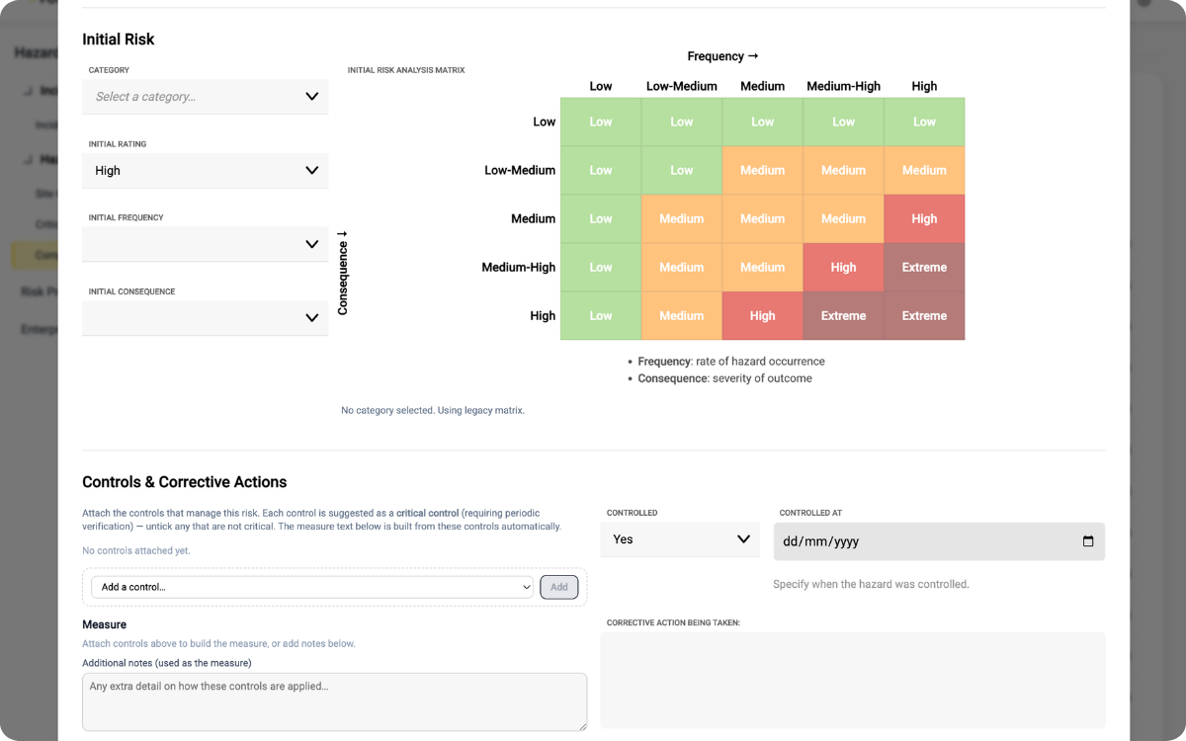Select High cell in the Medium-High consequence row
The image size is (1186, 741).
(843, 268)
